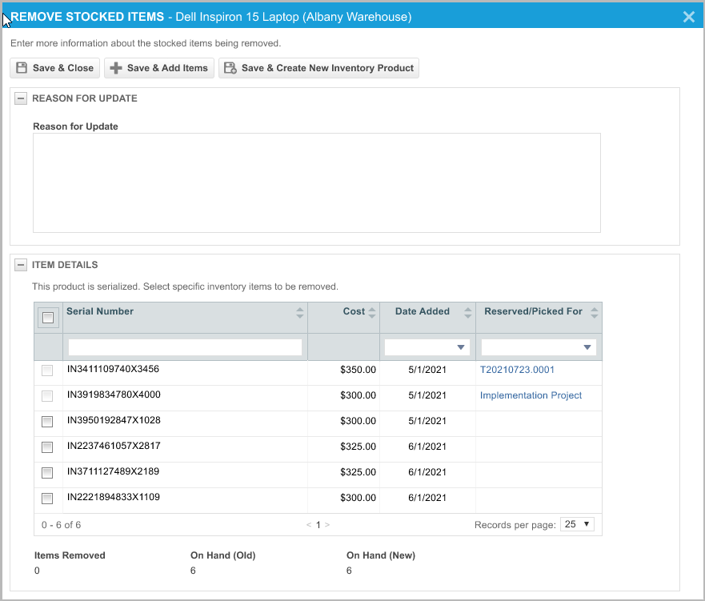Tick checkbox for serial IN2221894833X1109
This screenshot has height=601, width=705.
click(x=47, y=499)
